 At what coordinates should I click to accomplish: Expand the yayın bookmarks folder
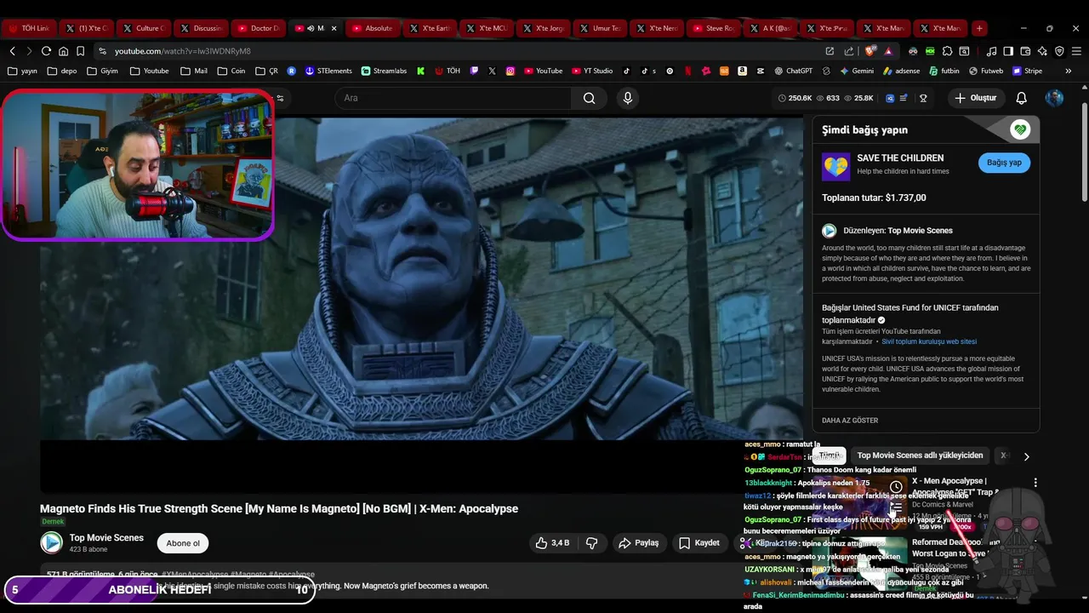point(23,71)
